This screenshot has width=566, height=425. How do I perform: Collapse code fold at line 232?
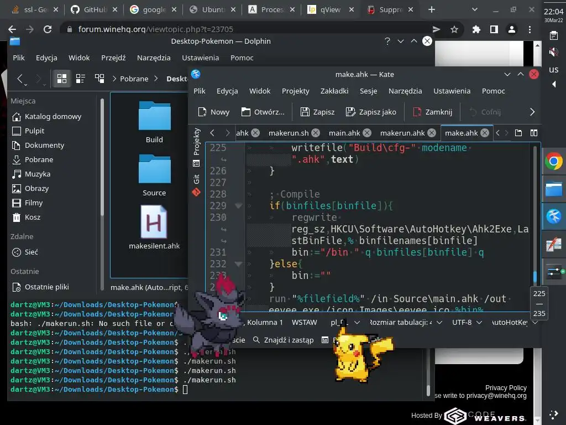tap(238, 264)
